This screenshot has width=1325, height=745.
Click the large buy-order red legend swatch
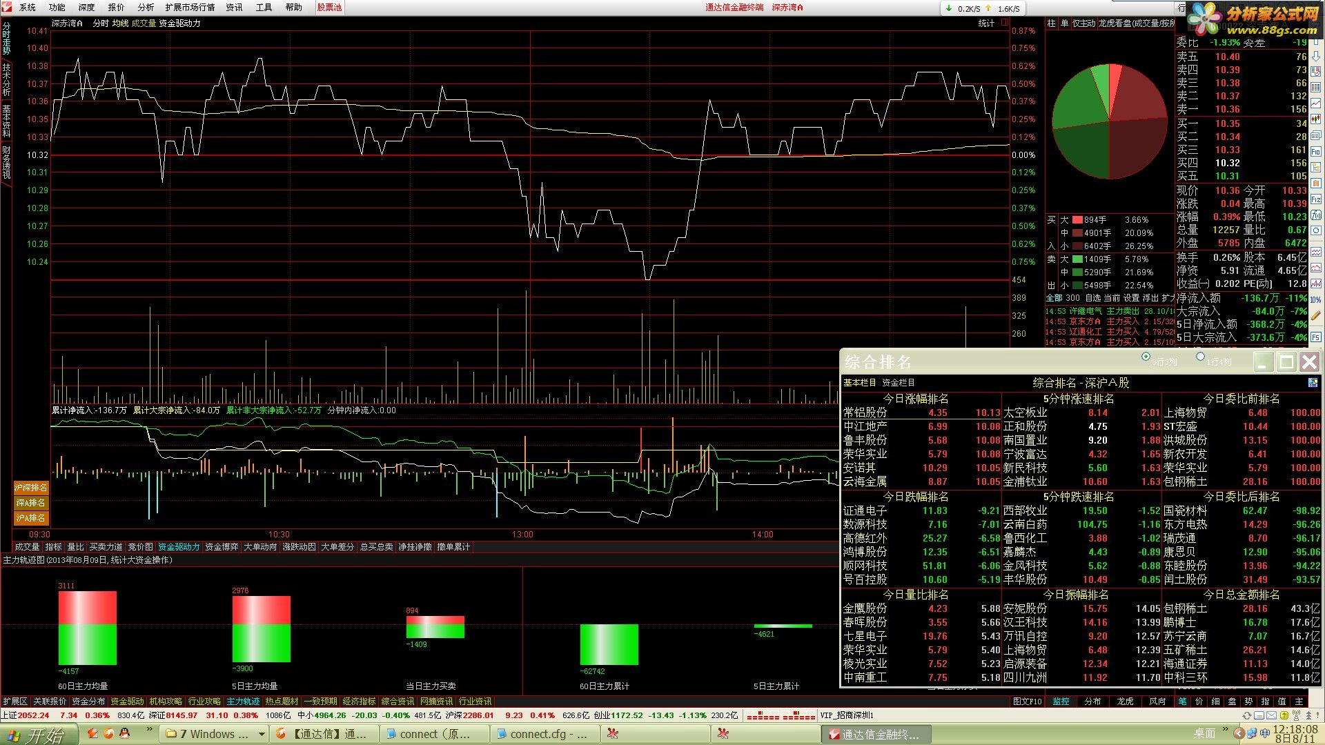tap(1077, 220)
